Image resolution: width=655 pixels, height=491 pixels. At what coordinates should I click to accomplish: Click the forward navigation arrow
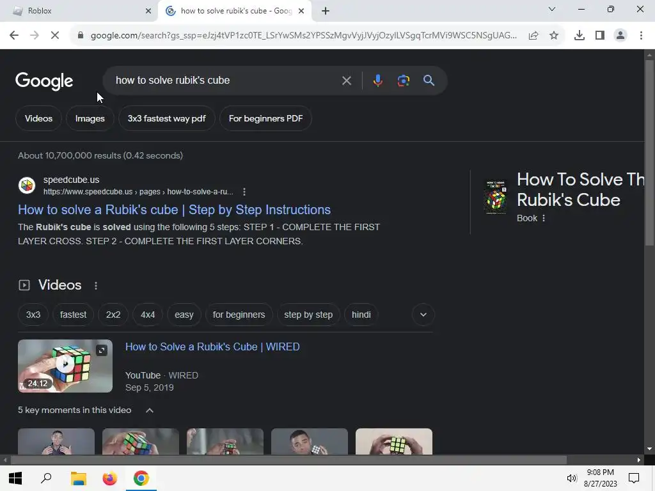[35, 36]
